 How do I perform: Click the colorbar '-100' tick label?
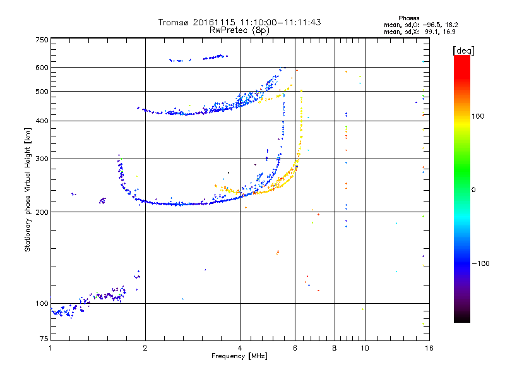[x=480, y=263]
